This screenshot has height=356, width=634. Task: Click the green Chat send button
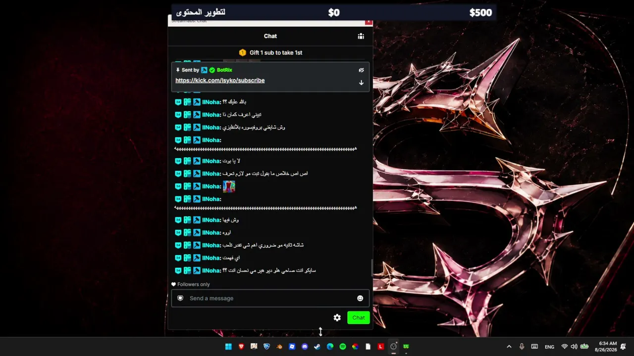[359, 318]
